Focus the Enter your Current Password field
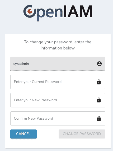This screenshot has width=113, height=151. (58, 82)
